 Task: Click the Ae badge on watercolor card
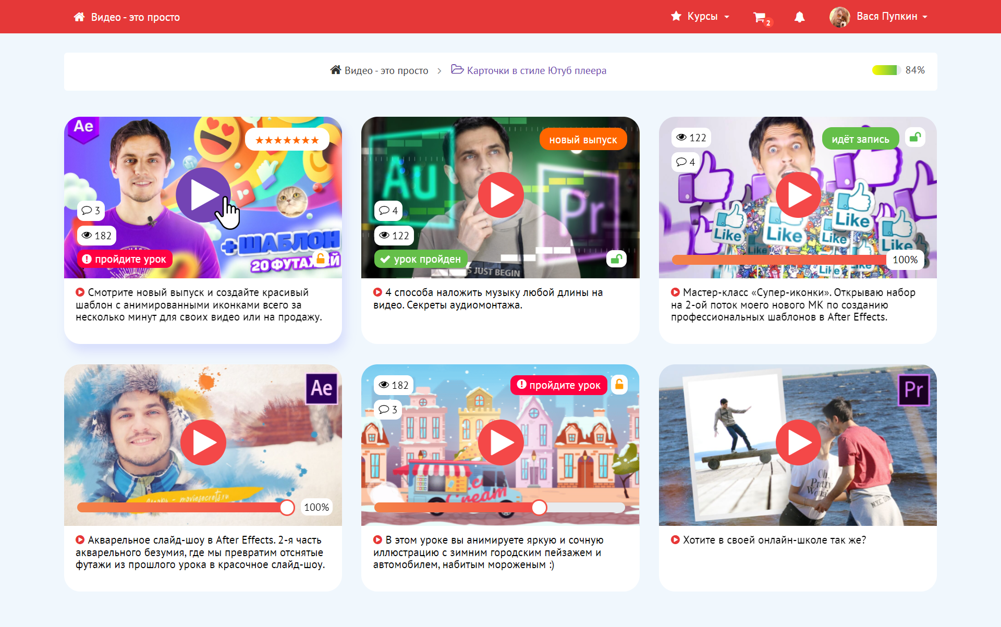321,388
